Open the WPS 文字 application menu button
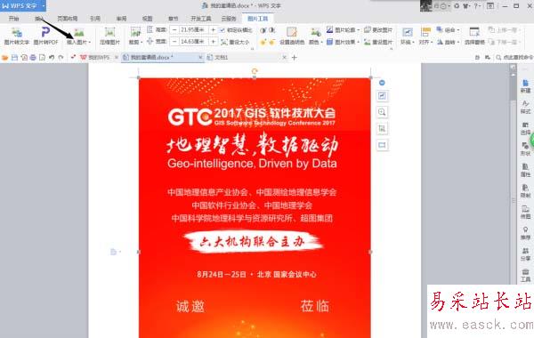 (22, 5)
